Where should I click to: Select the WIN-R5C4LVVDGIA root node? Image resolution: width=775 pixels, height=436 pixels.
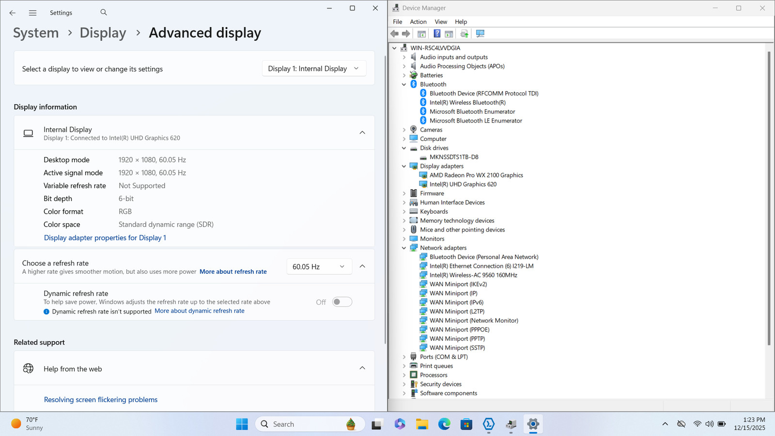tap(435, 48)
